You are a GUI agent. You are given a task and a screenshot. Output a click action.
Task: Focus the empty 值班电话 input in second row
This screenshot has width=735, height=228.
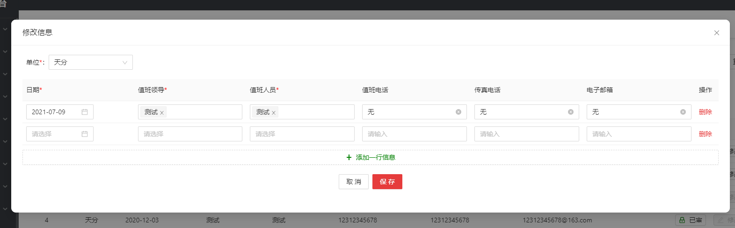(415, 134)
